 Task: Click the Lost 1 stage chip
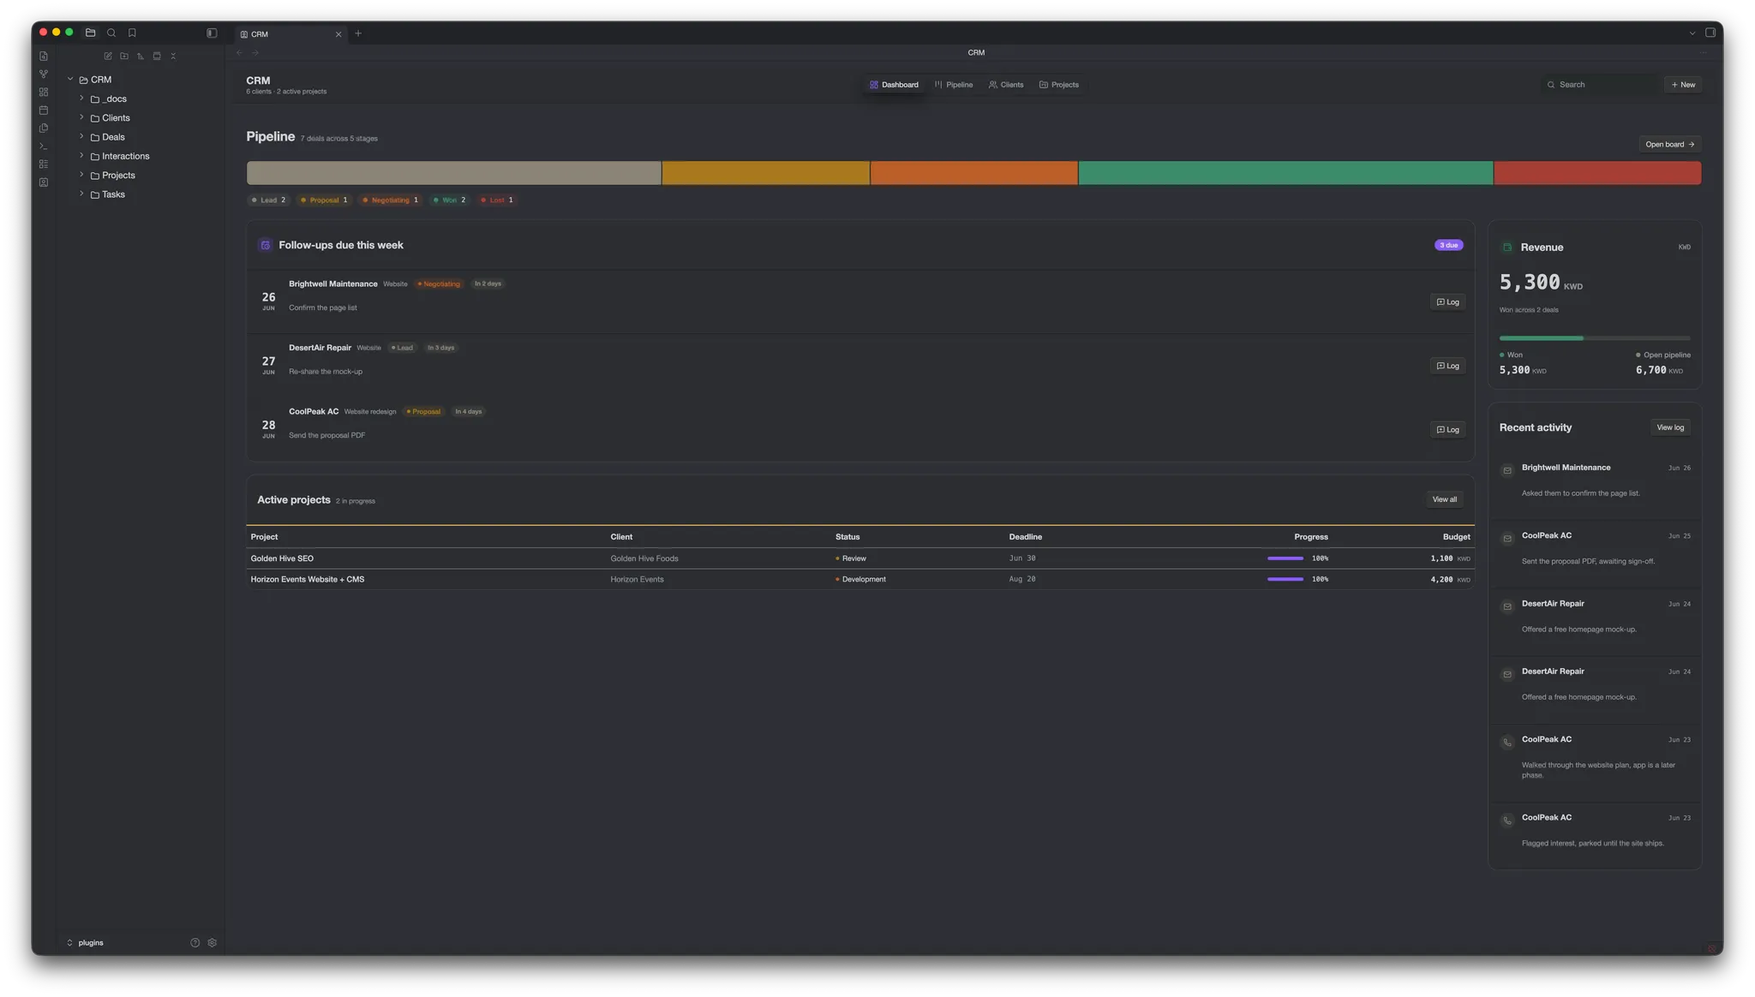[497, 200]
